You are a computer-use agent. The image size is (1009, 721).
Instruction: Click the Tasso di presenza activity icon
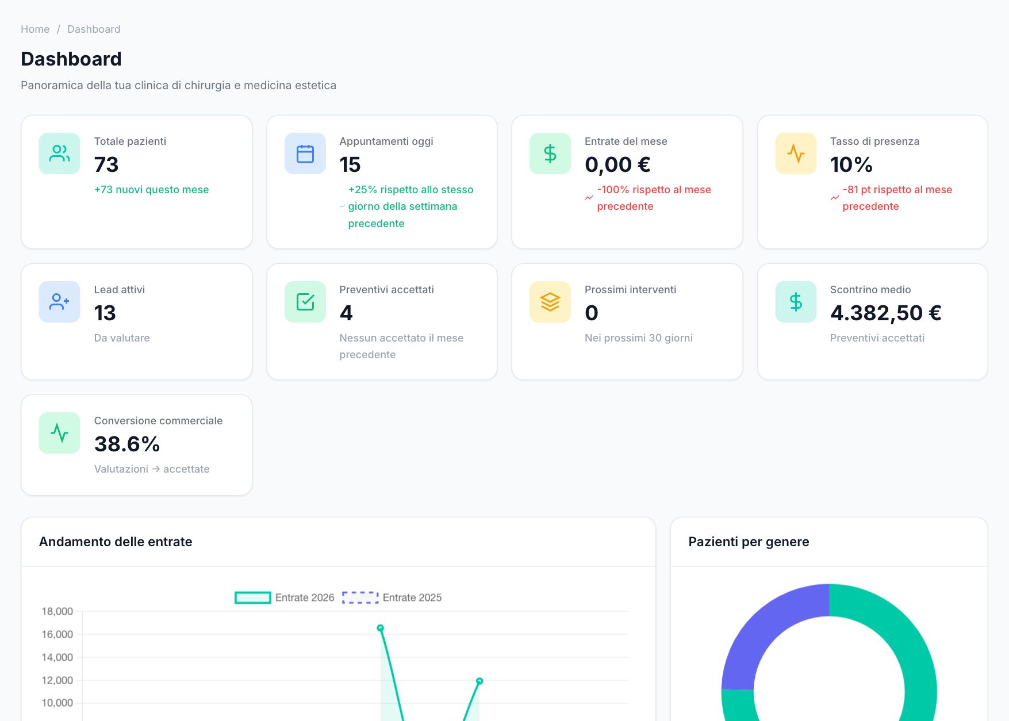(x=796, y=154)
